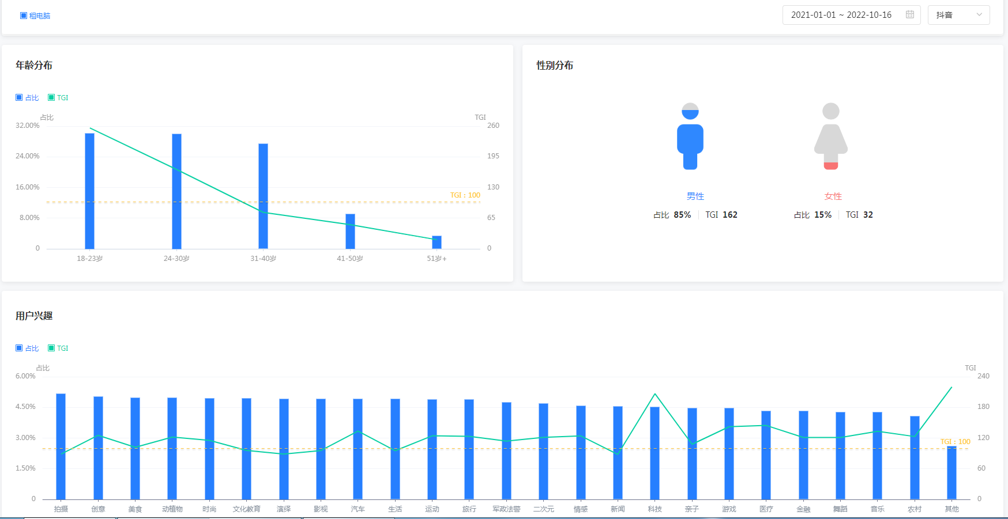Click the 24-30岁 age bar
1008x519 pixels.
point(176,191)
